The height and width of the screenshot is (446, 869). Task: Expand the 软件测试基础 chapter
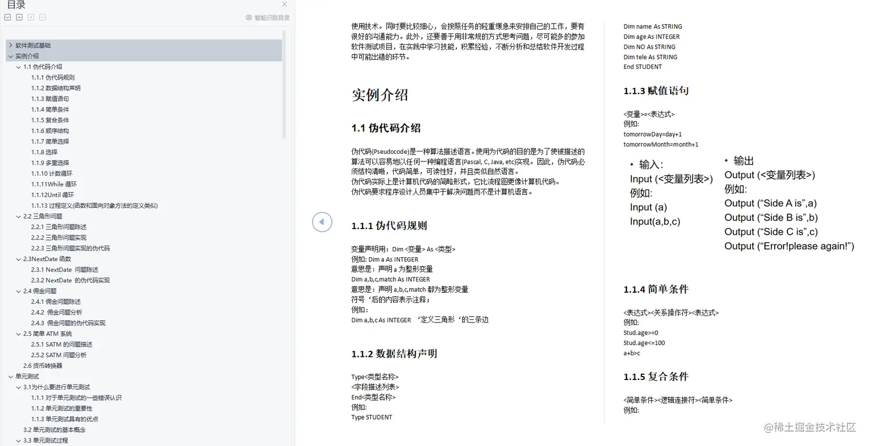point(10,45)
